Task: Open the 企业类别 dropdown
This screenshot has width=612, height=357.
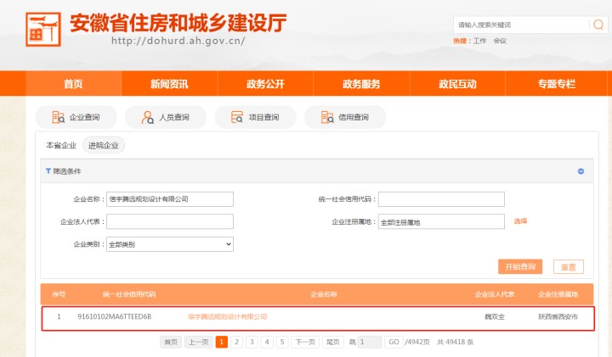Action: click(170, 244)
